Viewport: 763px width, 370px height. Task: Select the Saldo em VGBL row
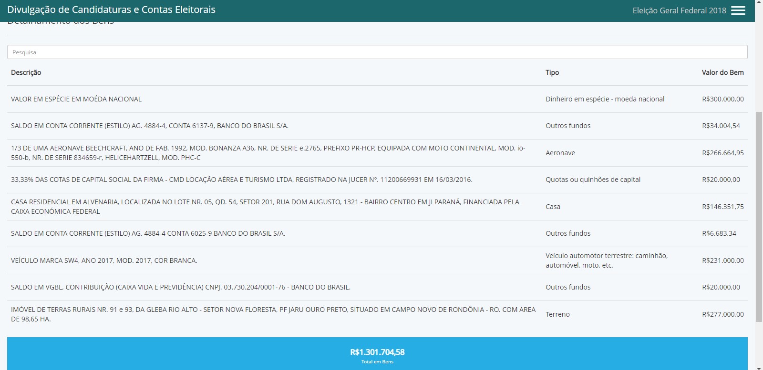(x=180, y=287)
